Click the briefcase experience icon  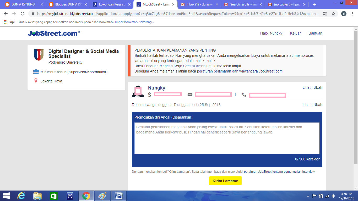[36, 72]
